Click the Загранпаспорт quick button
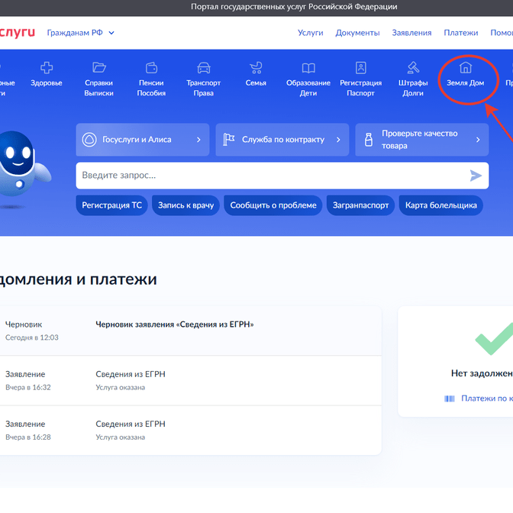Image resolution: width=513 pixels, height=513 pixels. point(360,205)
